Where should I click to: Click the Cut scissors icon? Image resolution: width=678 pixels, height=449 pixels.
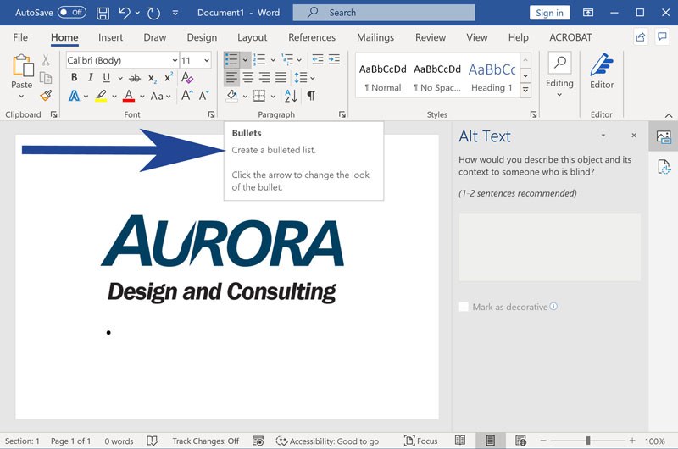pyautogui.click(x=46, y=60)
